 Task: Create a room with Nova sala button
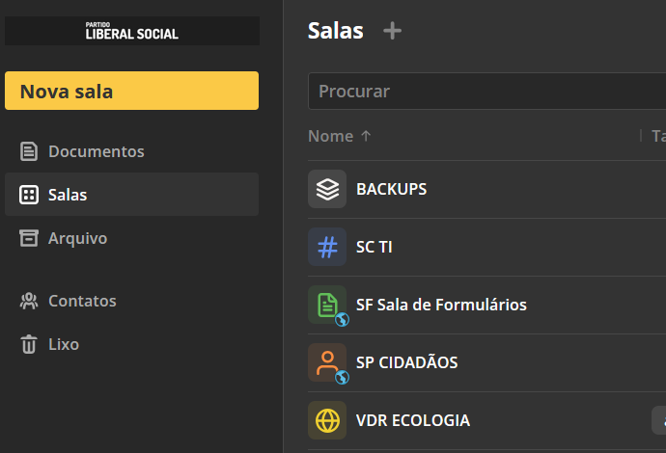tap(131, 91)
